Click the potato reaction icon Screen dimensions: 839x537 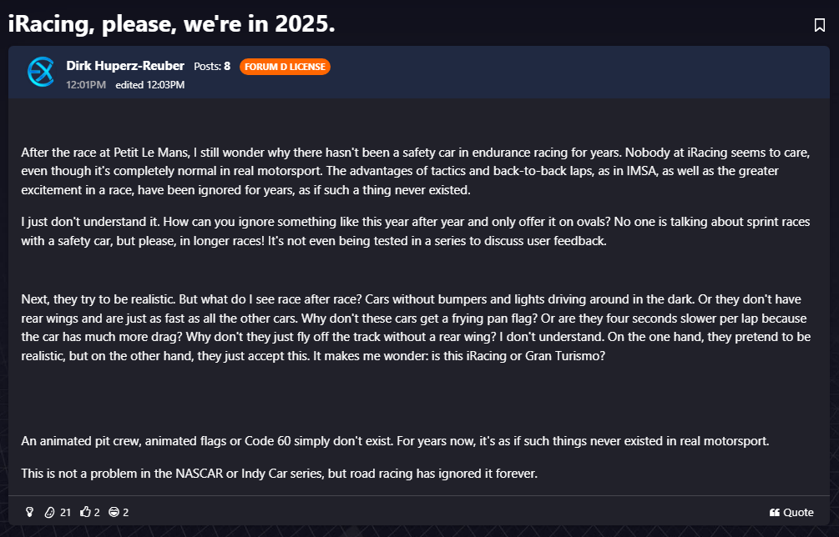click(x=49, y=512)
